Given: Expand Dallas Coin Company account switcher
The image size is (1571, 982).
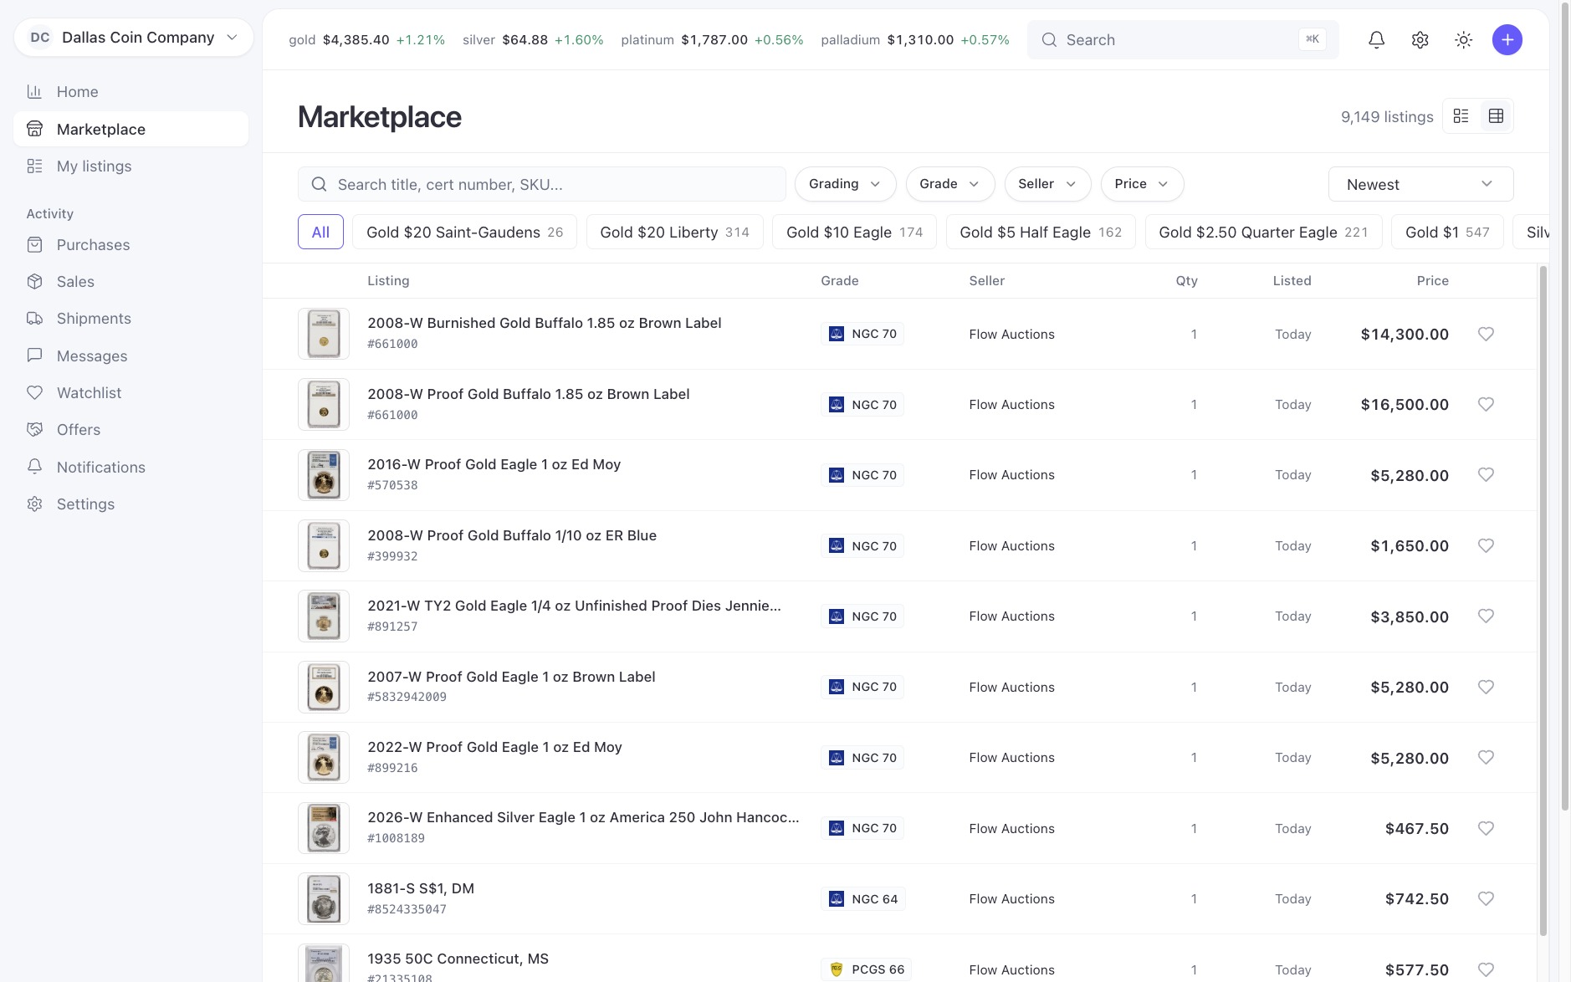Looking at the screenshot, I should (134, 38).
